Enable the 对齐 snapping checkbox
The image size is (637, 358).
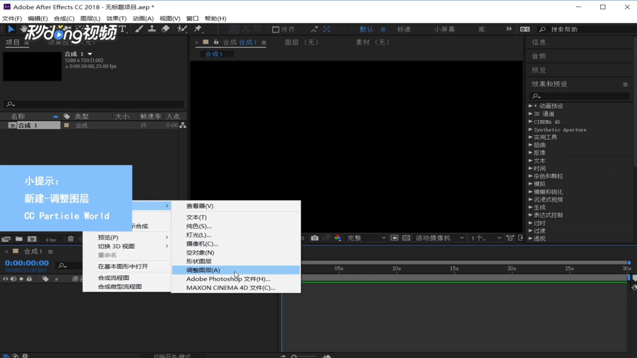tap(275, 30)
